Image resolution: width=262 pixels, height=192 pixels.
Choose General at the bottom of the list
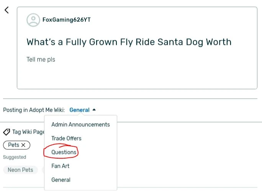tap(61, 180)
